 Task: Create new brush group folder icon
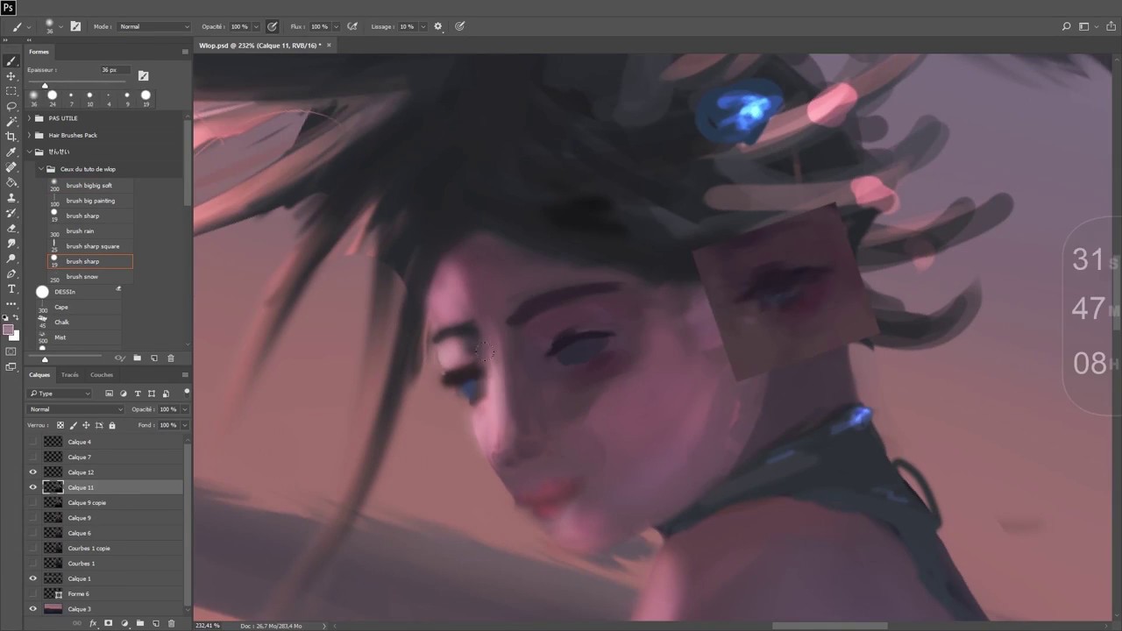click(137, 358)
